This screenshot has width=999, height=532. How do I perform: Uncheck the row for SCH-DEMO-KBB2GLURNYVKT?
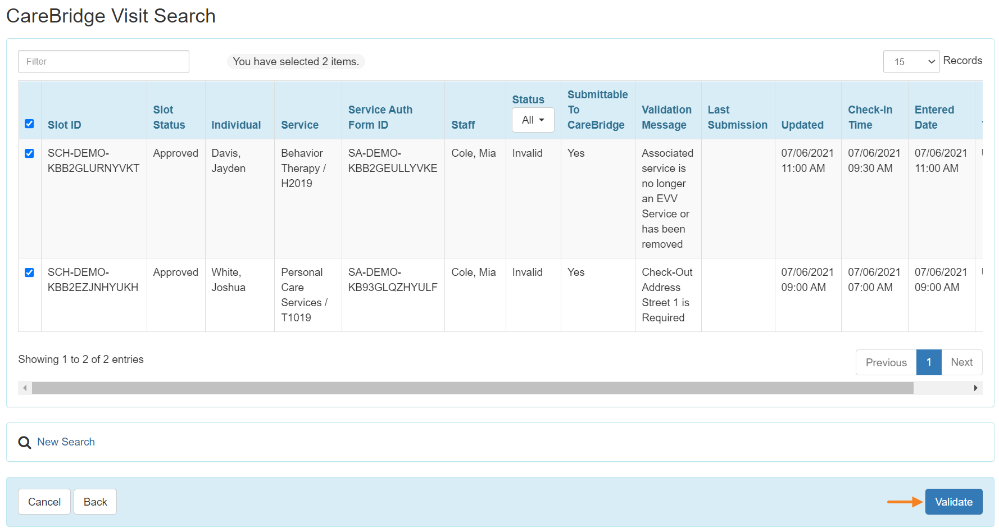[29, 153]
